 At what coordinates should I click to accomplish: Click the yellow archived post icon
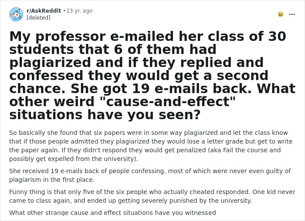tap(281, 14)
